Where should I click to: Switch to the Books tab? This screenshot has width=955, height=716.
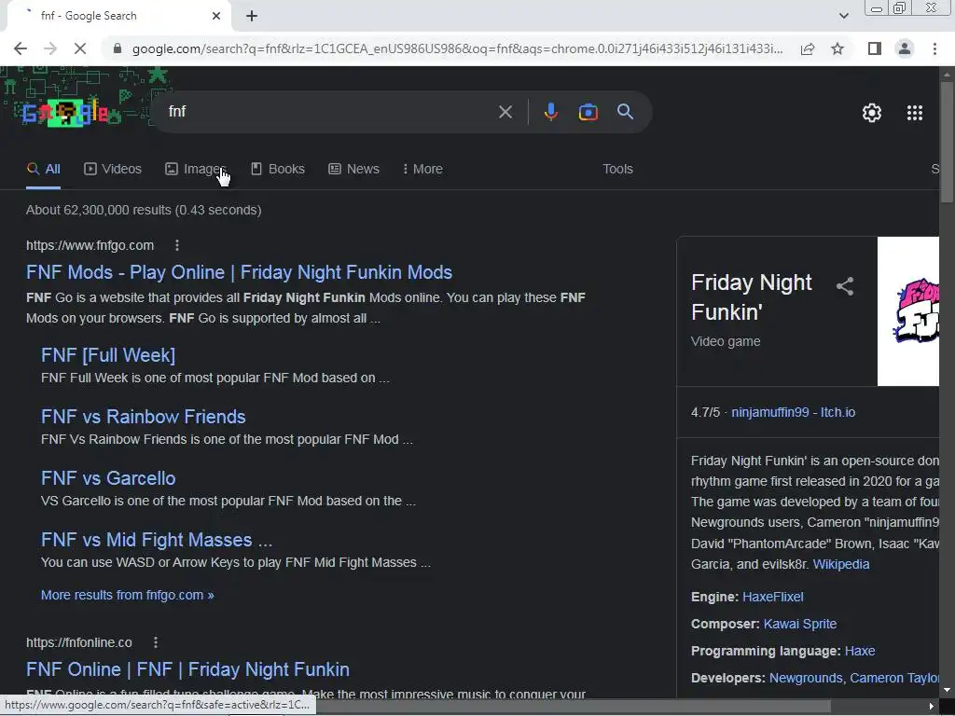pos(278,170)
